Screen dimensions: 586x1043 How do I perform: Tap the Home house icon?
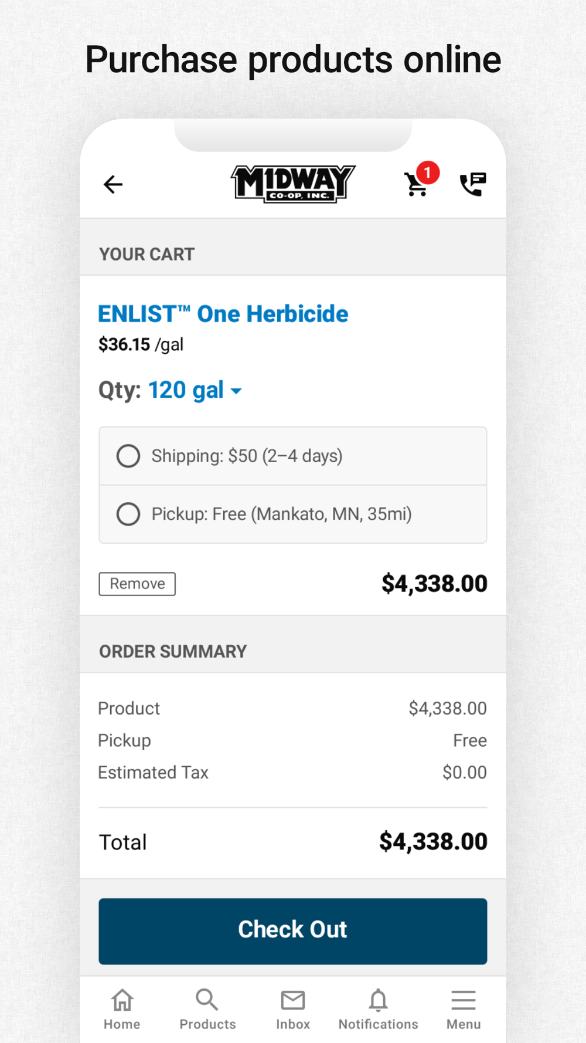[x=122, y=1000]
